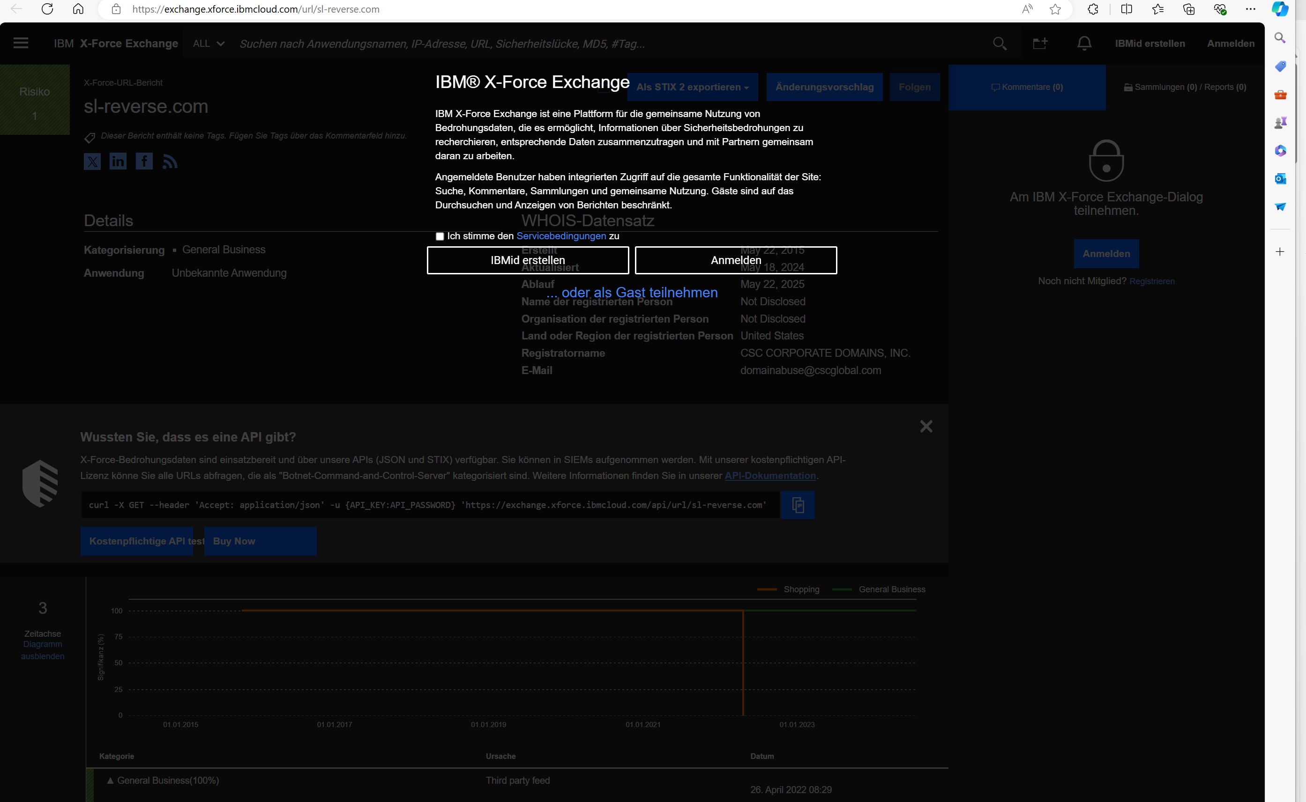Hide chart via Diagramm ausblenden link
Screen dimensions: 1306x802
tap(43, 650)
